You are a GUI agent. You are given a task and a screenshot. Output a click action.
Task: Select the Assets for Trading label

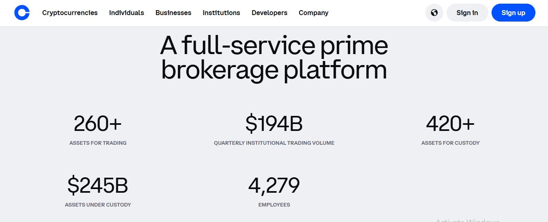pyautogui.click(x=98, y=143)
